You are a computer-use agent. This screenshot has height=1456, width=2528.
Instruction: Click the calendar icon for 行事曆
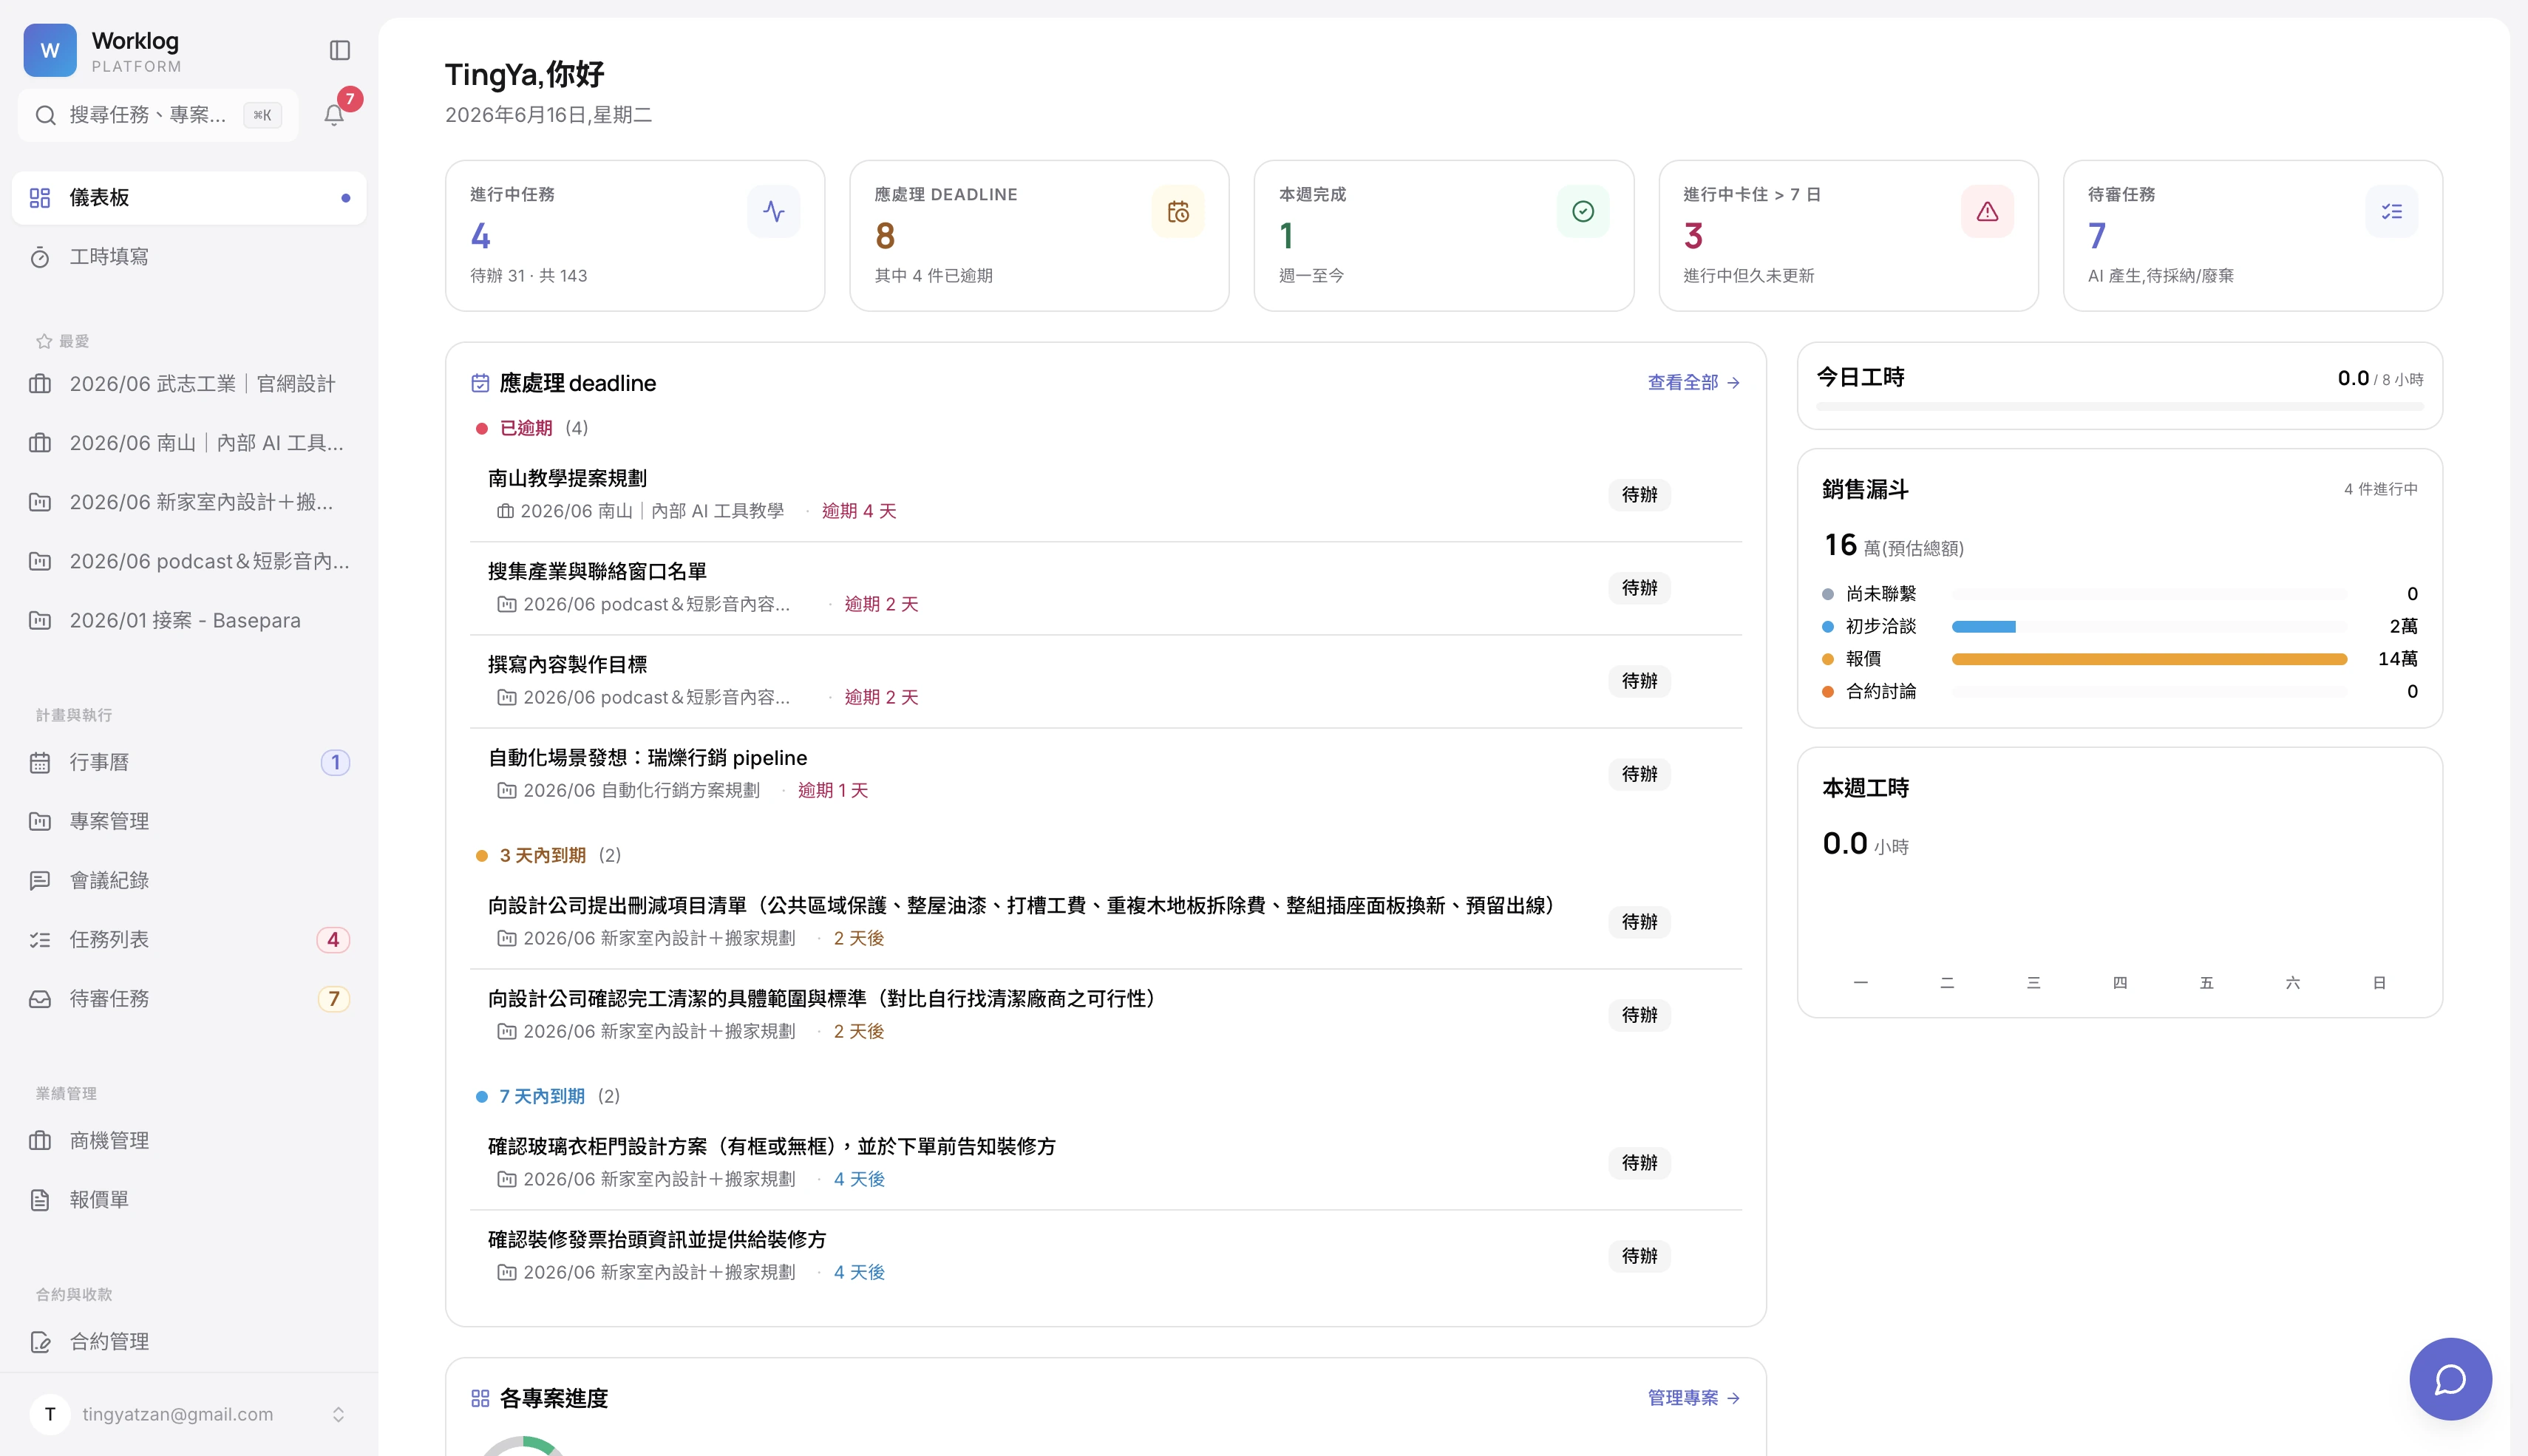tap(40, 762)
